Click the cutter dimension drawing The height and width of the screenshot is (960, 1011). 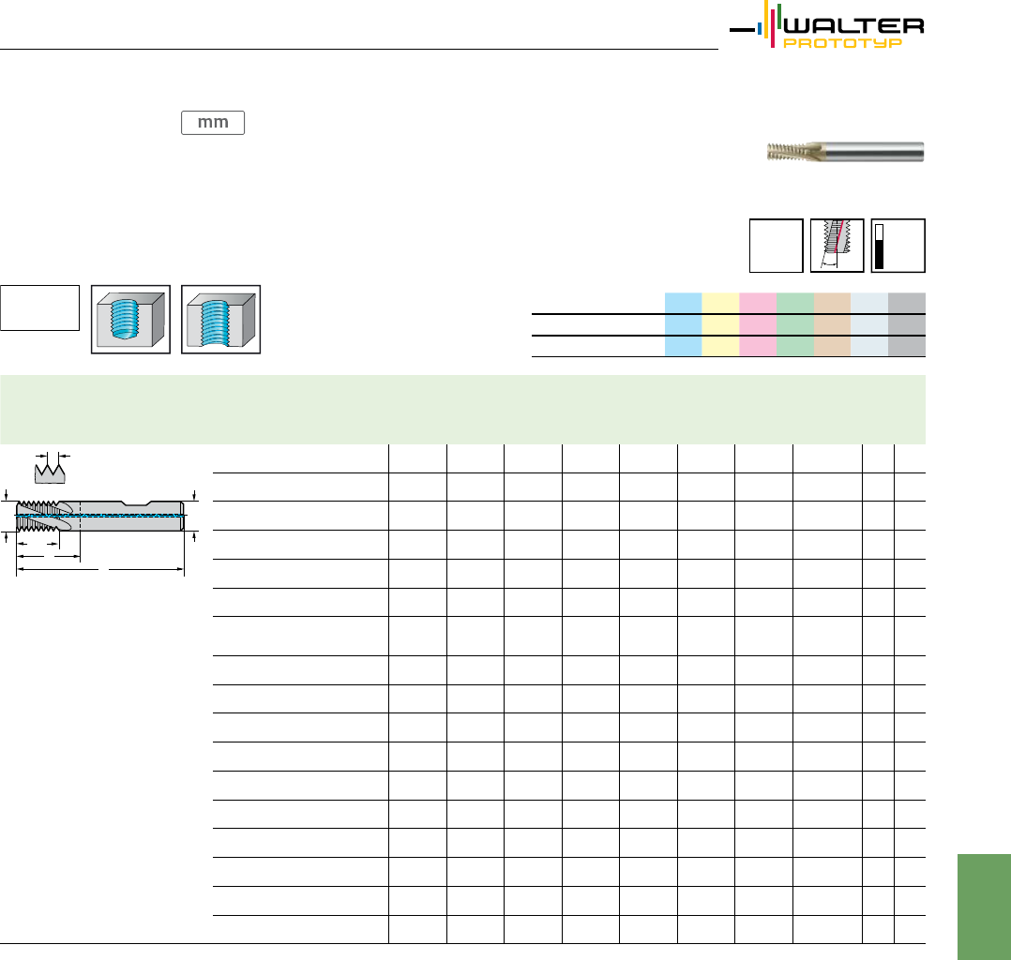(x=100, y=532)
